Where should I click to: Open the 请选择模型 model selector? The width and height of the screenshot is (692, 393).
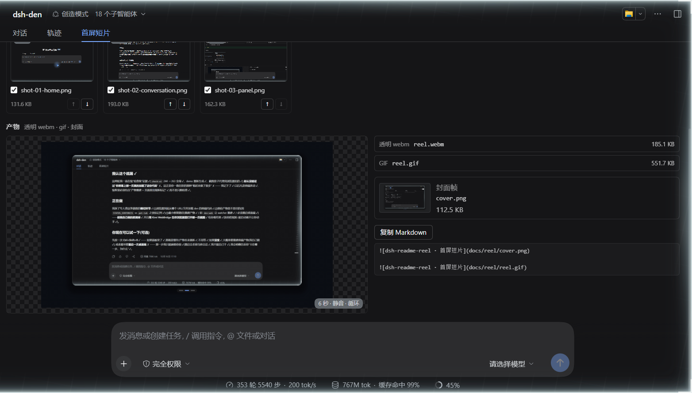[x=511, y=364]
